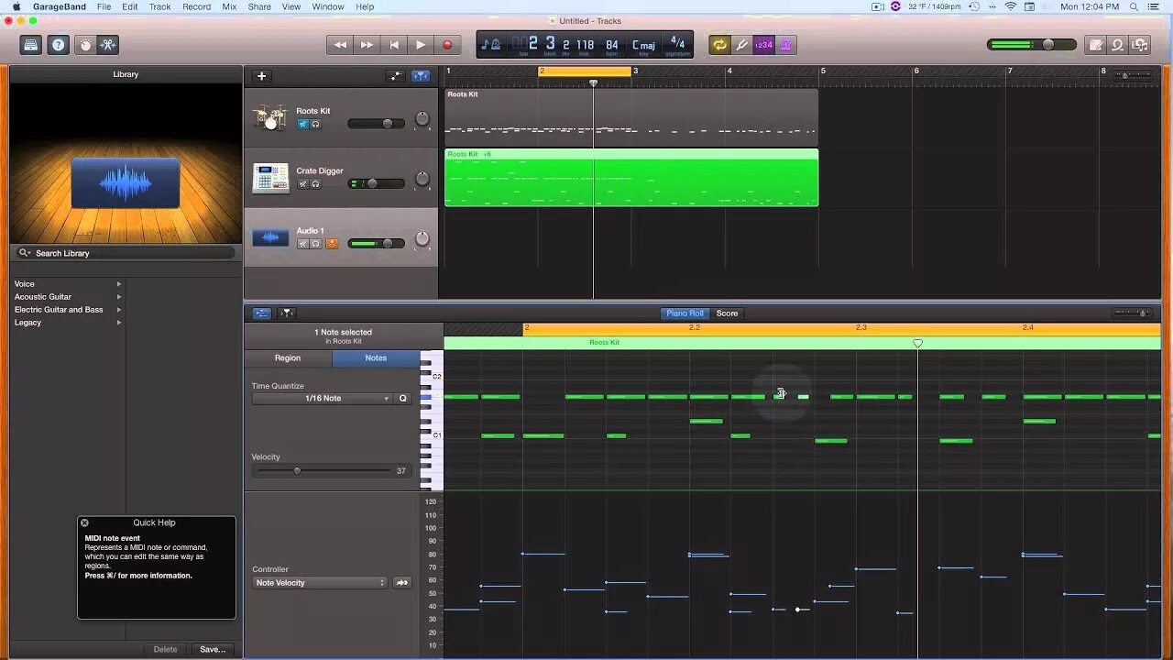Click the 84 bpm tempo value in LCD

612,45
